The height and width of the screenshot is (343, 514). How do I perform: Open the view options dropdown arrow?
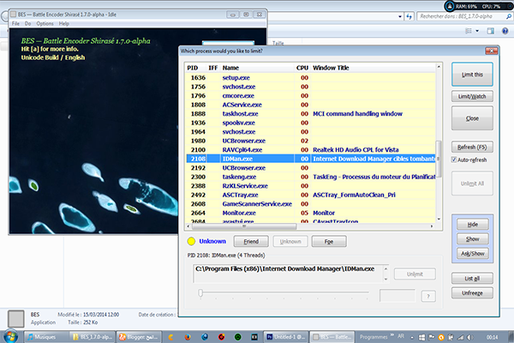pyautogui.click(x=477, y=31)
